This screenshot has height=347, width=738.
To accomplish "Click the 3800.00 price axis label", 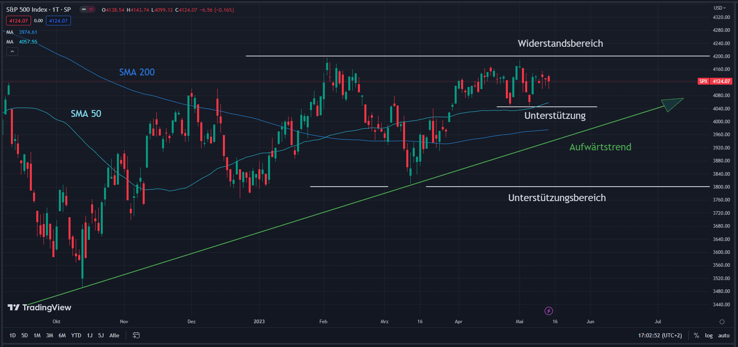I will (x=721, y=187).
